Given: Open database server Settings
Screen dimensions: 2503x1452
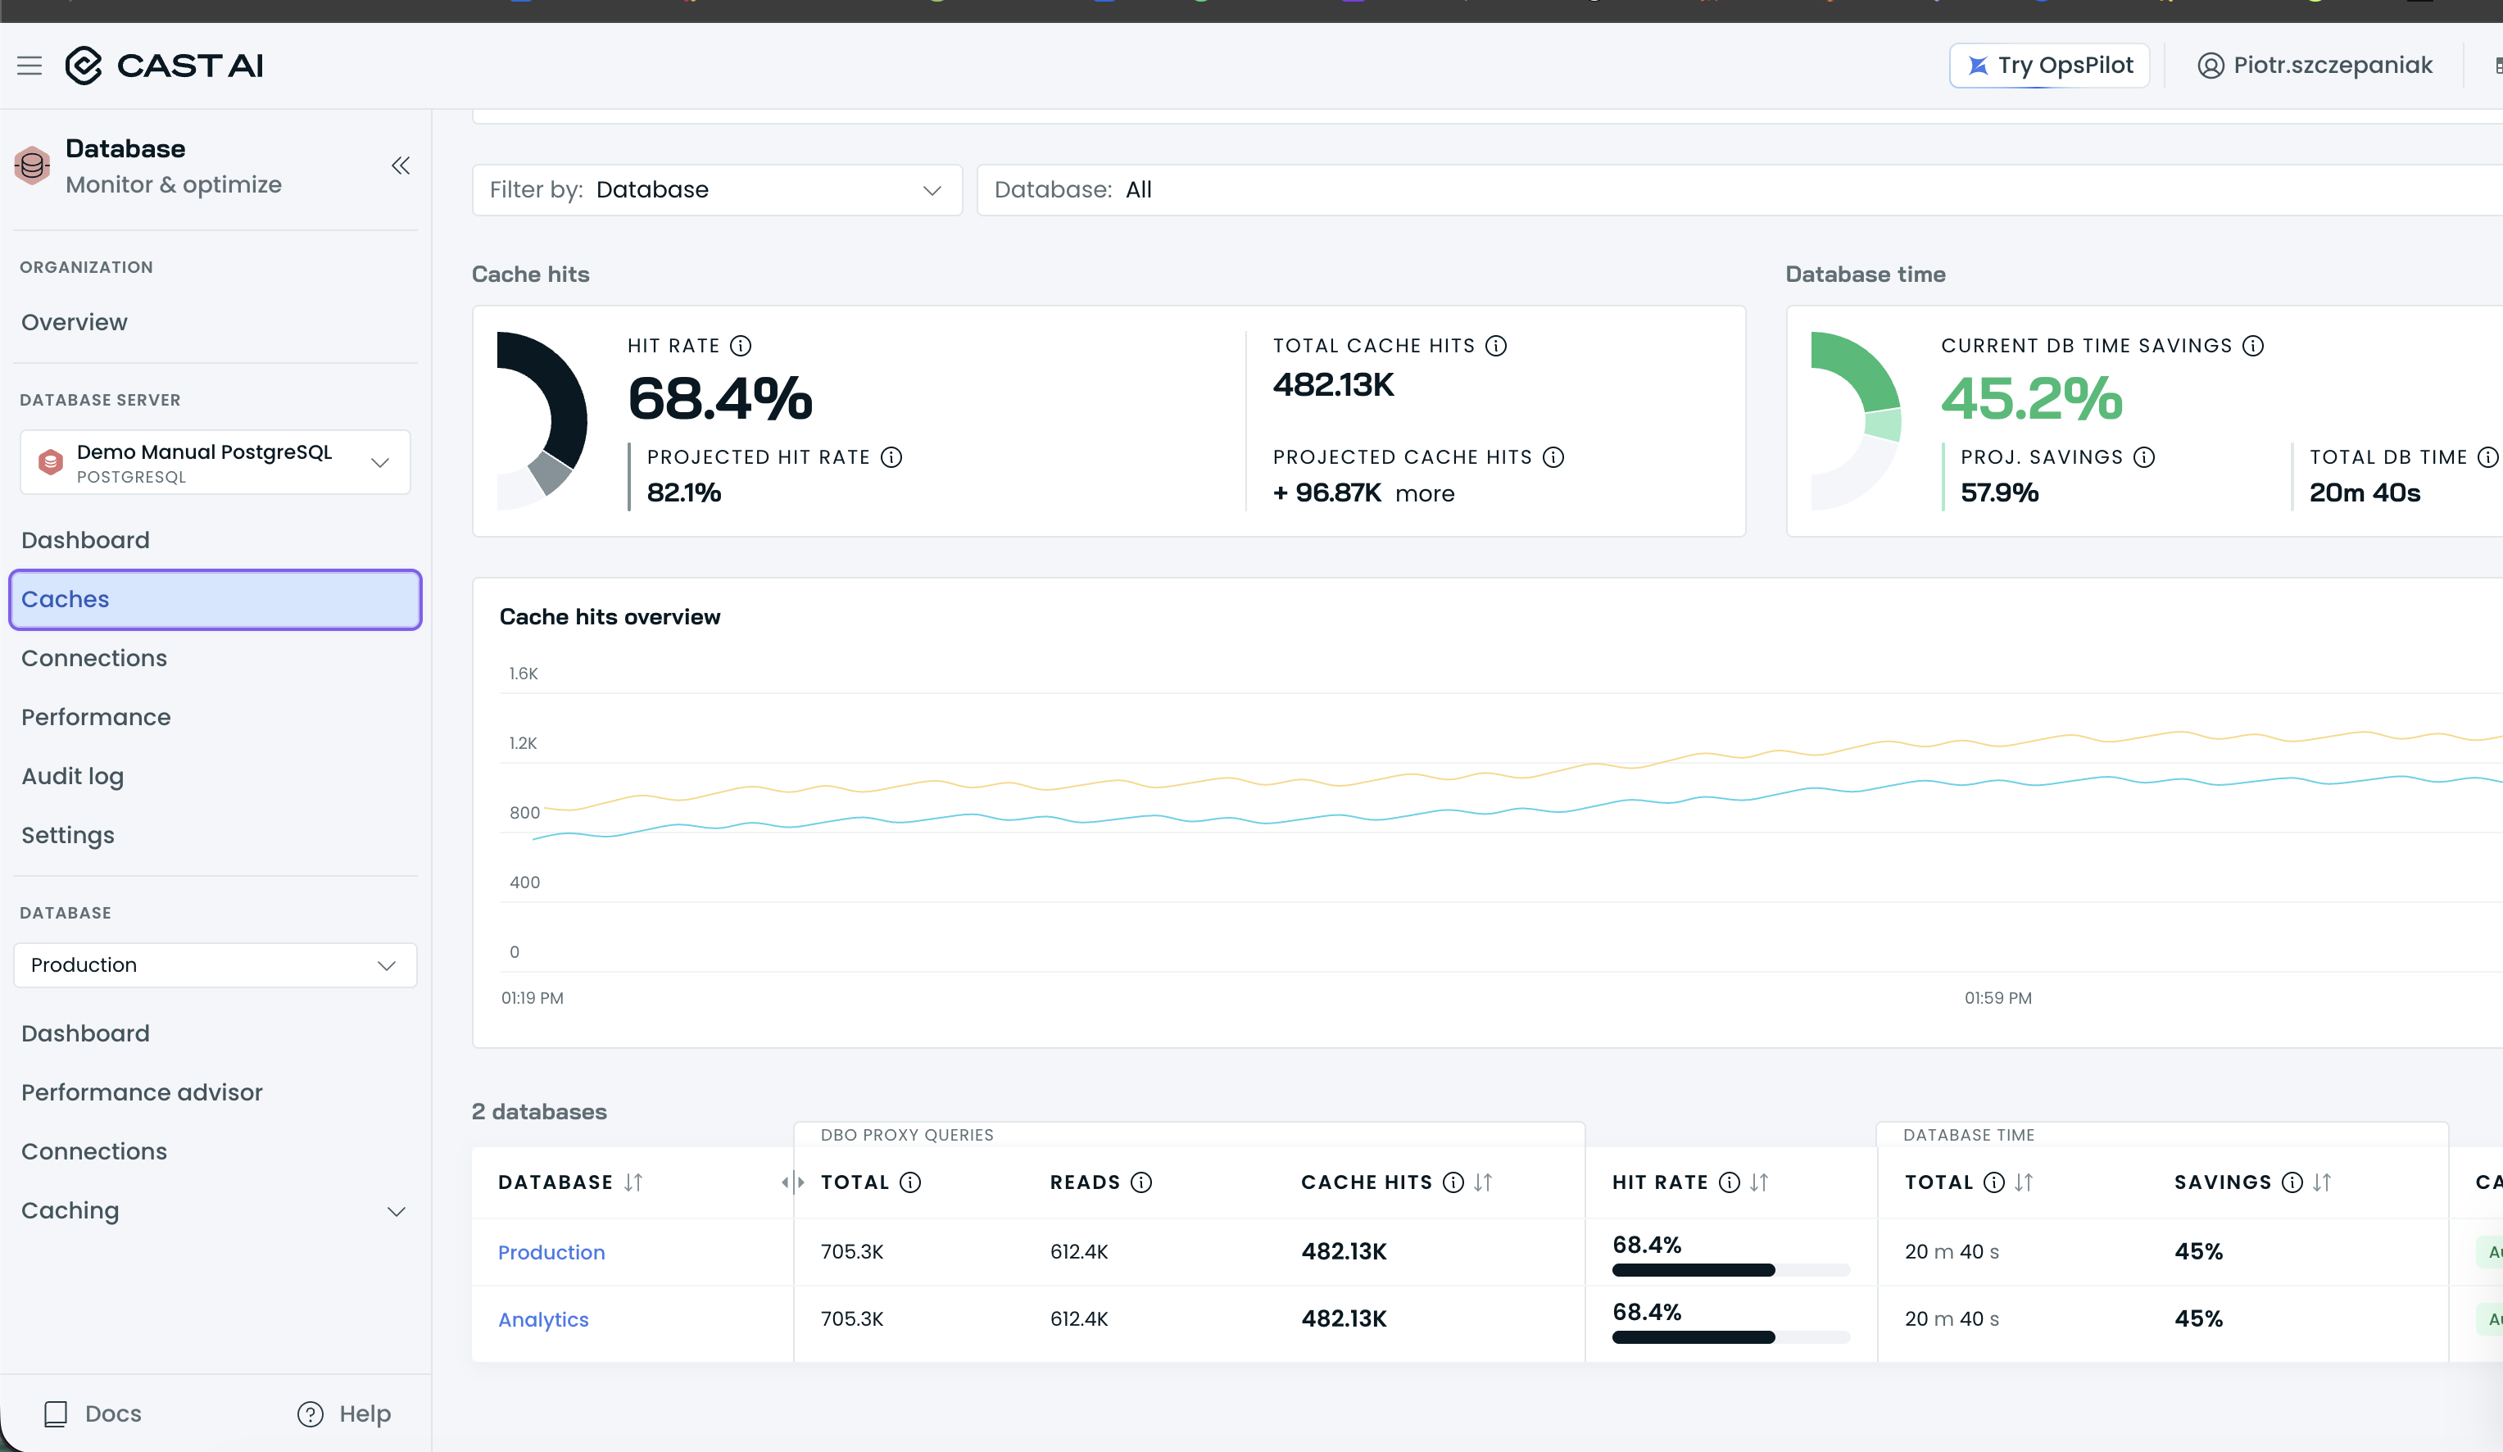Looking at the screenshot, I should [67, 835].
